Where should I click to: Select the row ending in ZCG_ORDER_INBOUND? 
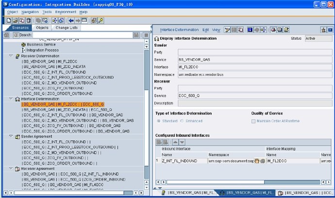73,180
